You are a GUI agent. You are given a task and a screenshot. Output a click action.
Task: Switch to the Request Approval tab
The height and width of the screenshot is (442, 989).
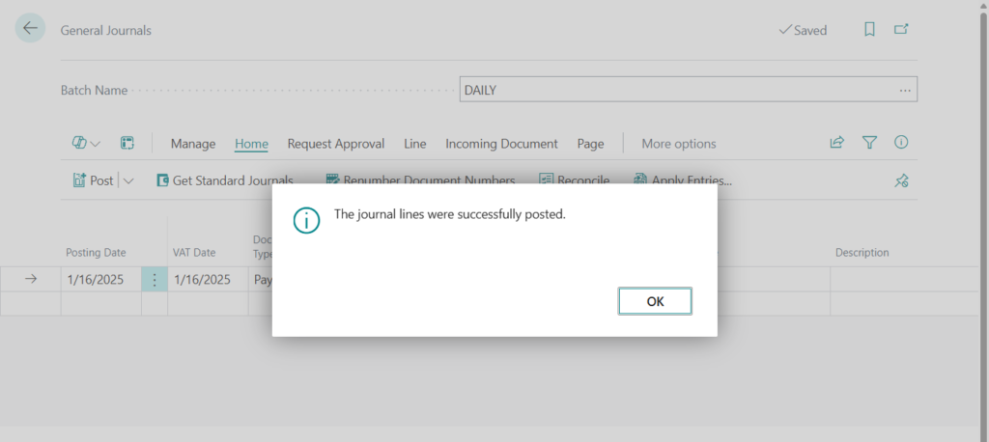click(x=335, y=144)
